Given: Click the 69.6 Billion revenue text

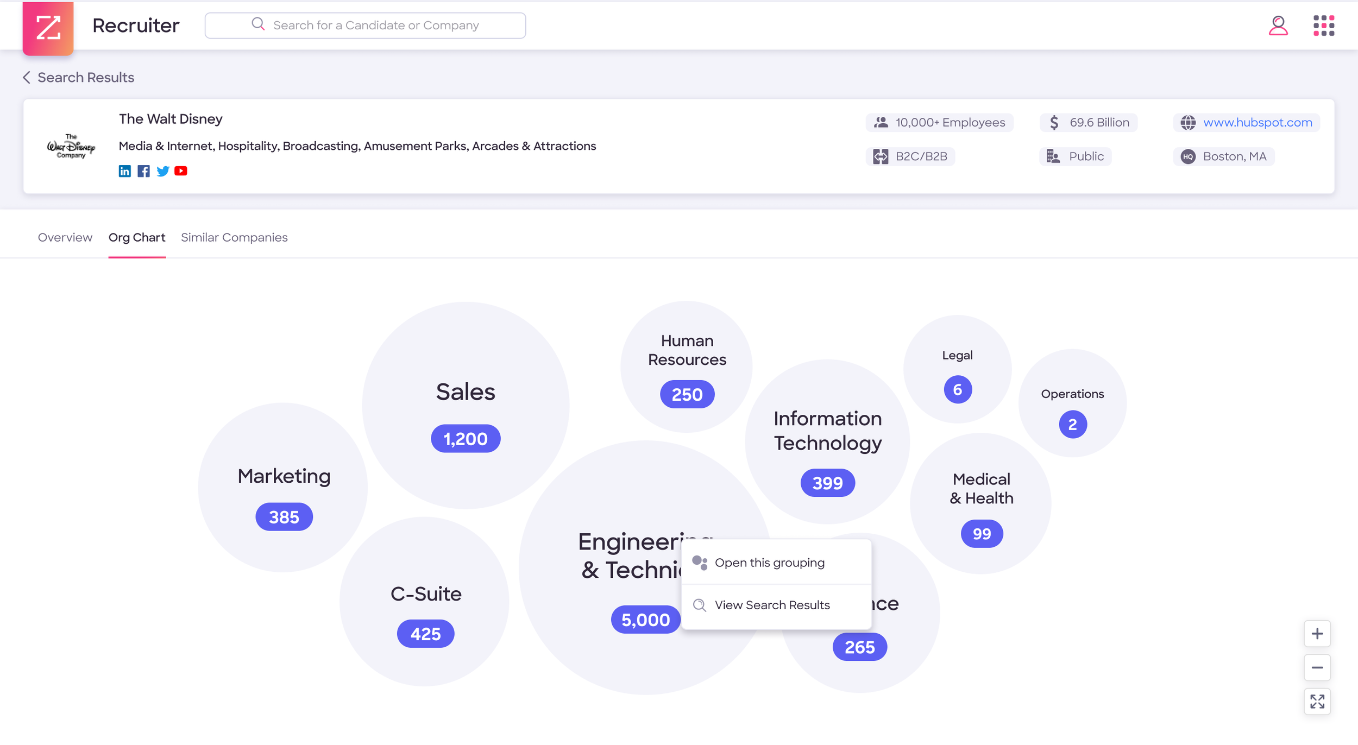Looking at the screenshot, I should coord(1099,123).
